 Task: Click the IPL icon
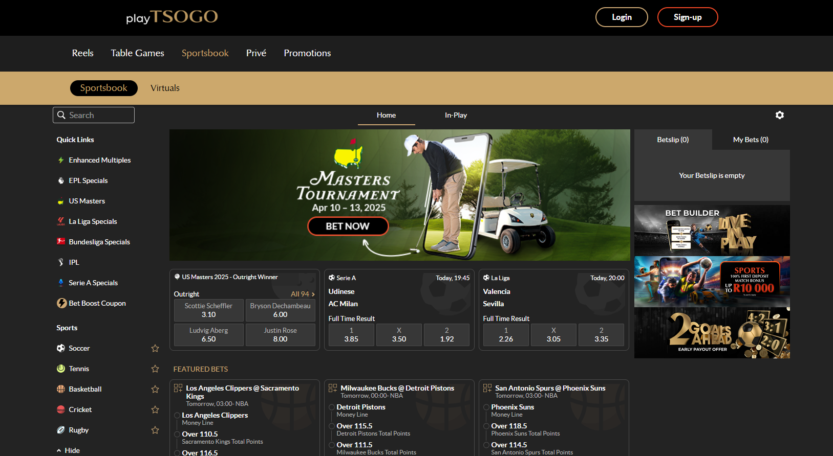click(x=61, y=262)
